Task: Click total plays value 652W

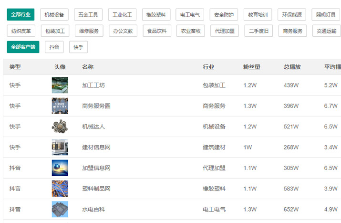Action: (x=291, y=209)
